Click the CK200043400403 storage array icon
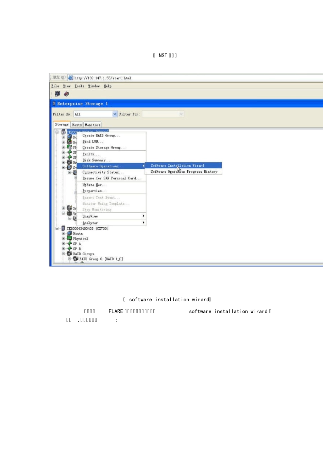The height and width of the screenshot is (458, 323). pyautogui.click(x=63, y=228)
